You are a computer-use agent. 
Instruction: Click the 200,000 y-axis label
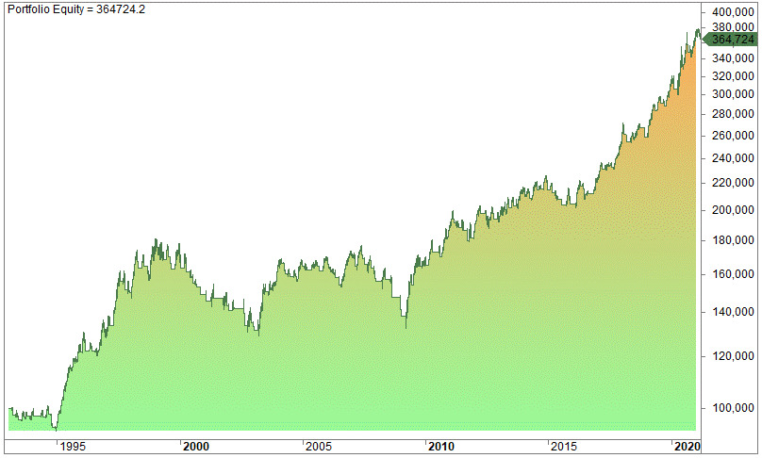tap(733, 210)
